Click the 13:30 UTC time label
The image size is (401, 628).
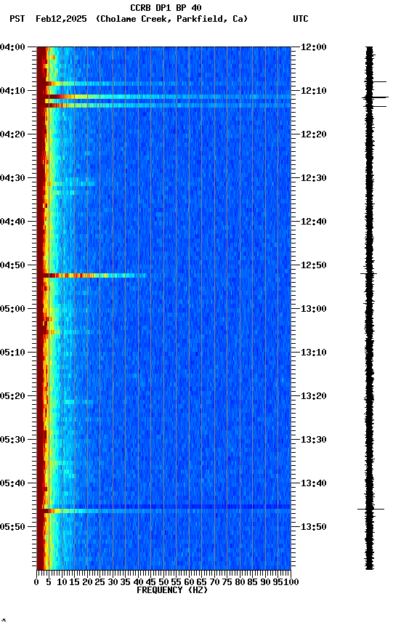(313, 440)
